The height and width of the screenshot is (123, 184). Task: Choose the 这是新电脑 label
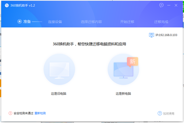pyautogui.click(x=123, y=93)
